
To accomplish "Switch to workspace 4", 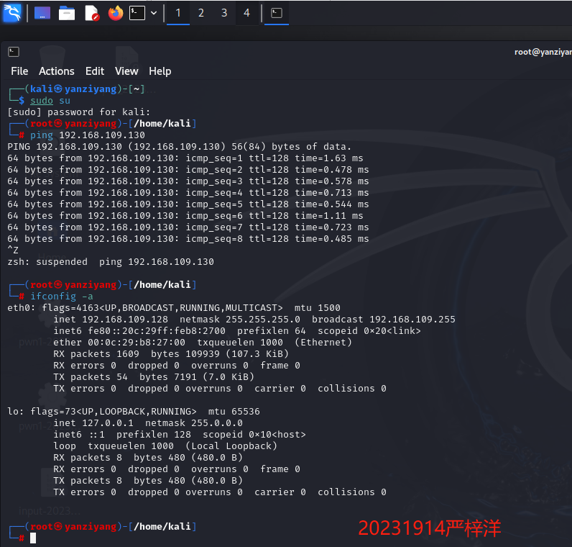I will [x=247, y=13].
